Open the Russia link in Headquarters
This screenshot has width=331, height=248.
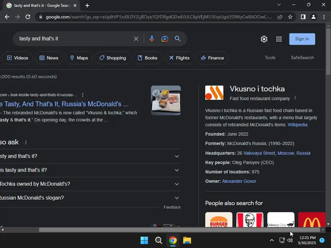tap(303, 153)
